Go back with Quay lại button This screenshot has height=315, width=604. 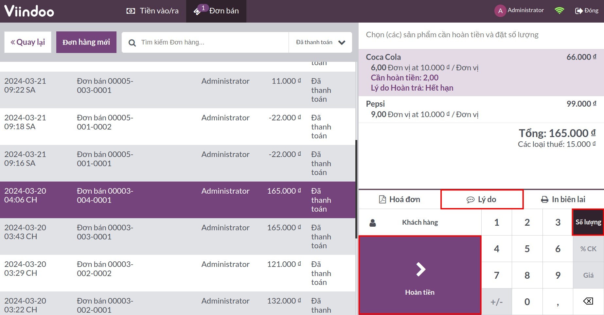click(x=28, y=42)
